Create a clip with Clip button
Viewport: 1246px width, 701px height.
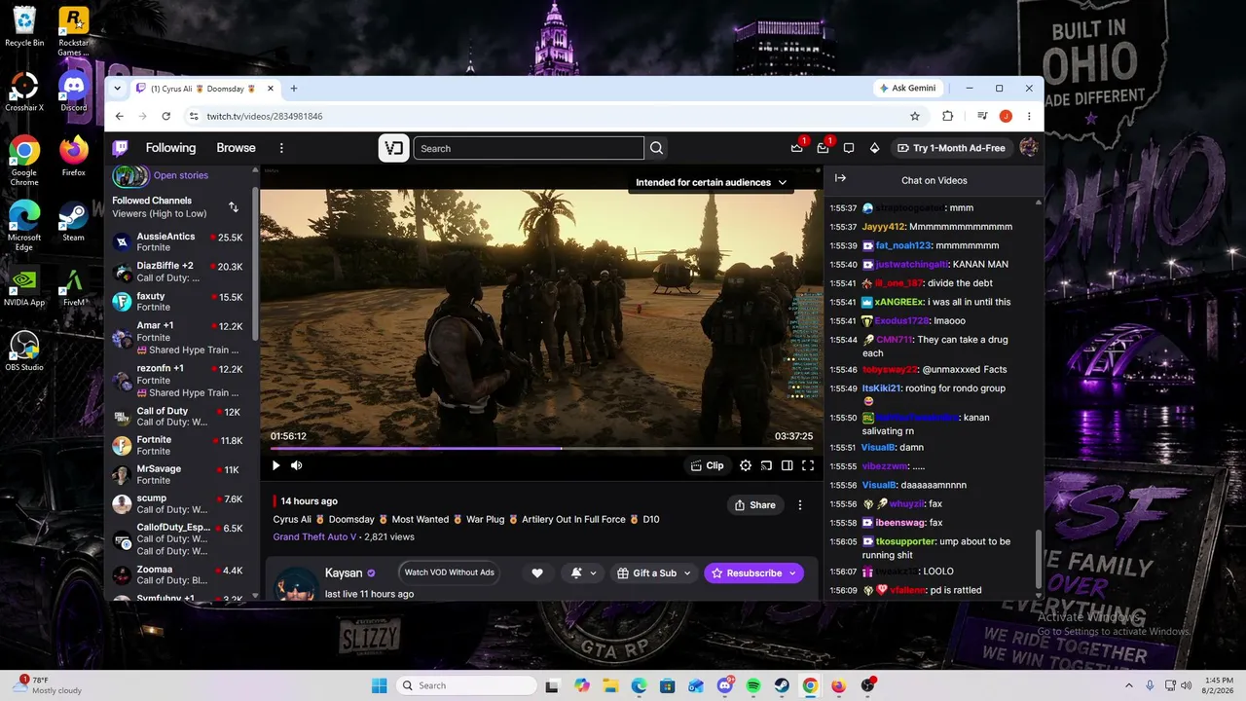tap(708, 465)
